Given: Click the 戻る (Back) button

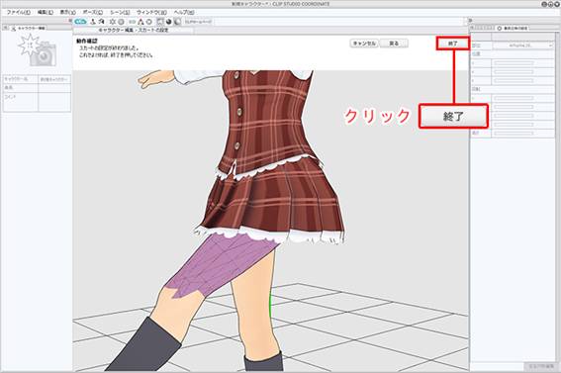Looking at the screenshot, I should coord(394,44).
